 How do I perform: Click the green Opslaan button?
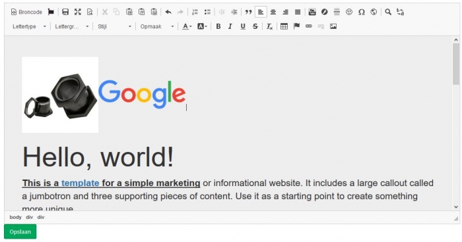20,231
